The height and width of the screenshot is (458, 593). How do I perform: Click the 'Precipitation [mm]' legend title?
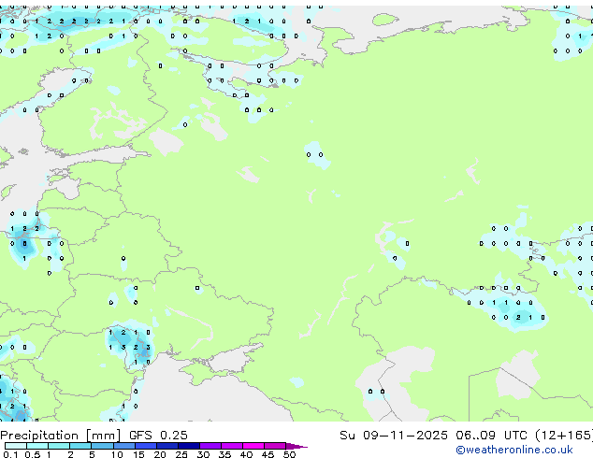point(61,436)
